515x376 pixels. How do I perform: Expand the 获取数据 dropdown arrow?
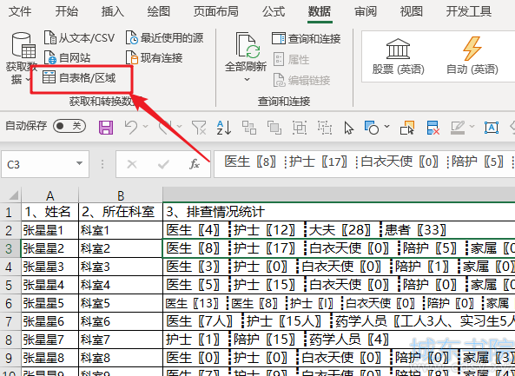point(29,80)
